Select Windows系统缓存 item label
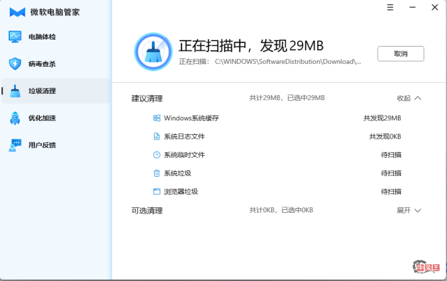Image resolution: width=447 pixels, height=281 pixels. 191,118
